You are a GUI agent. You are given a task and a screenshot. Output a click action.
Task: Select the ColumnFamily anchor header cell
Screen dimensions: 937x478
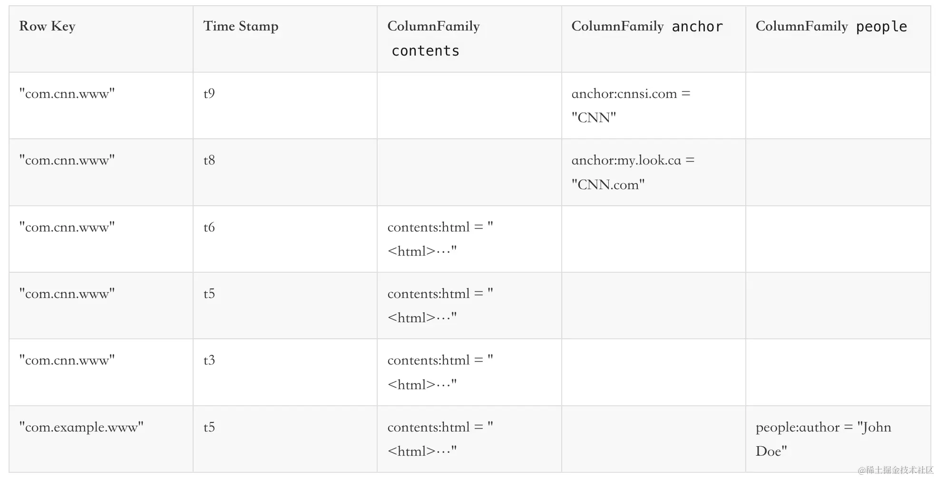point(647,27)
